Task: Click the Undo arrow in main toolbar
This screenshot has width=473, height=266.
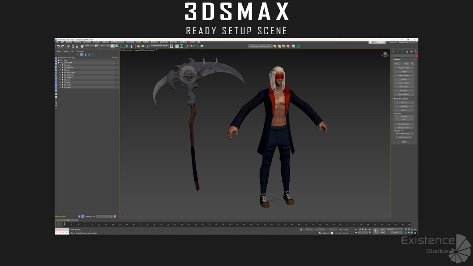Action: coord(58,46)
